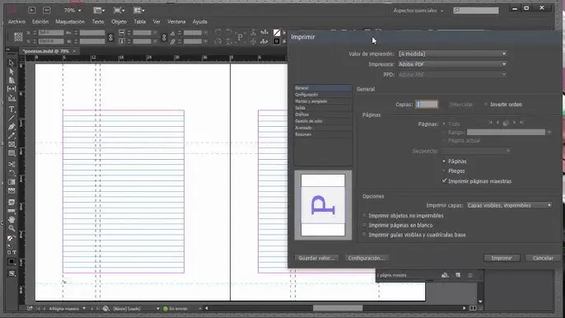565x318 pixels.
Task: Click the preflight profile icon in status bar
Action: pos(105,309)
